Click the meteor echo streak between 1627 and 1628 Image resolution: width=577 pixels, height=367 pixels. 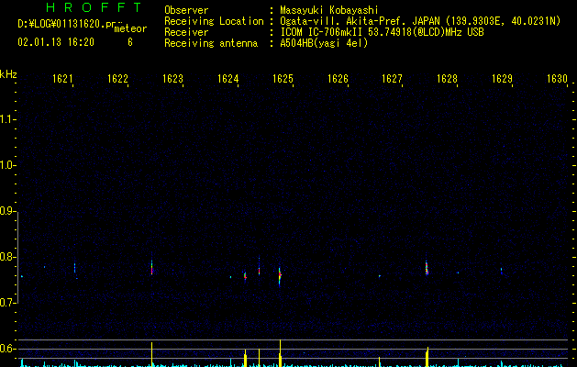427,267
